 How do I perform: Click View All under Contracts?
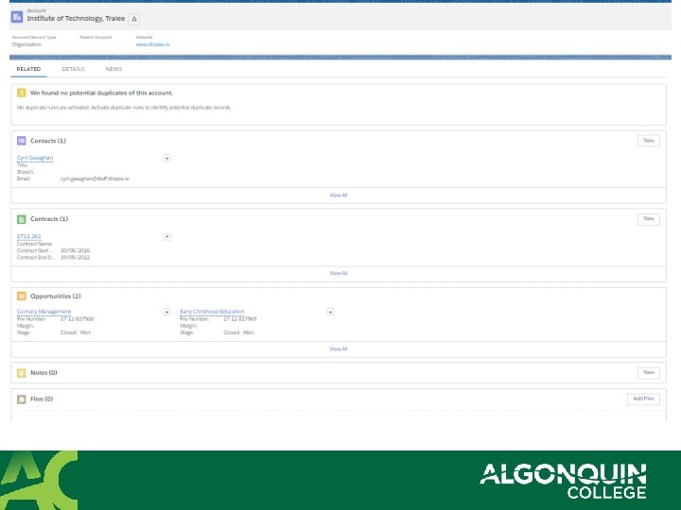click(339, 273)
